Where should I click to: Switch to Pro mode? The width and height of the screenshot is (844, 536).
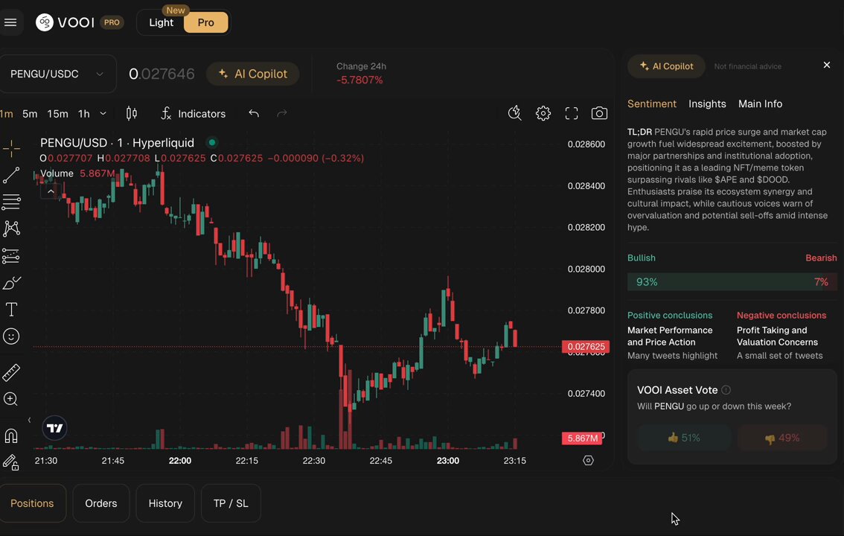[x=205, y=22]
